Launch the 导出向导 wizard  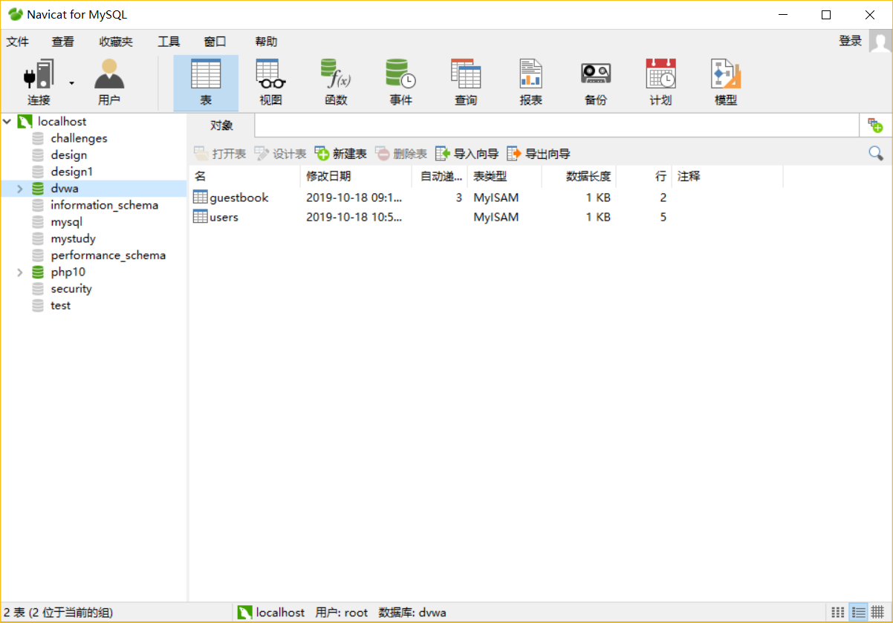(x=539, y=154)
